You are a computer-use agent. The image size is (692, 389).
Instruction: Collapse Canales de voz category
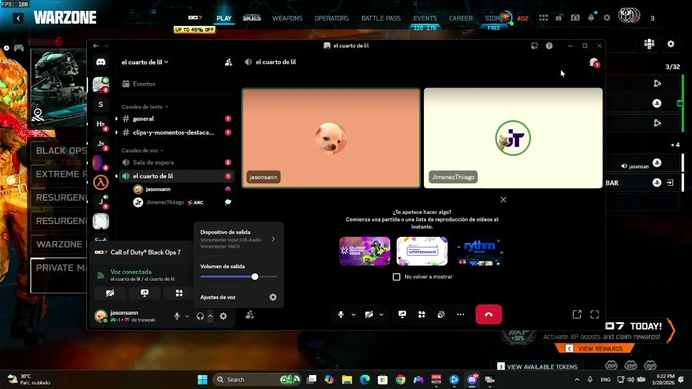point(143,151)
